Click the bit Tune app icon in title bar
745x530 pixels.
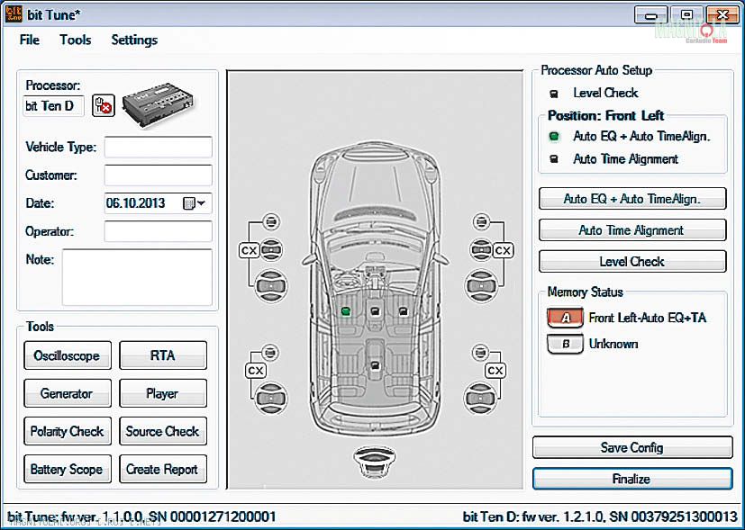[14, 14]
